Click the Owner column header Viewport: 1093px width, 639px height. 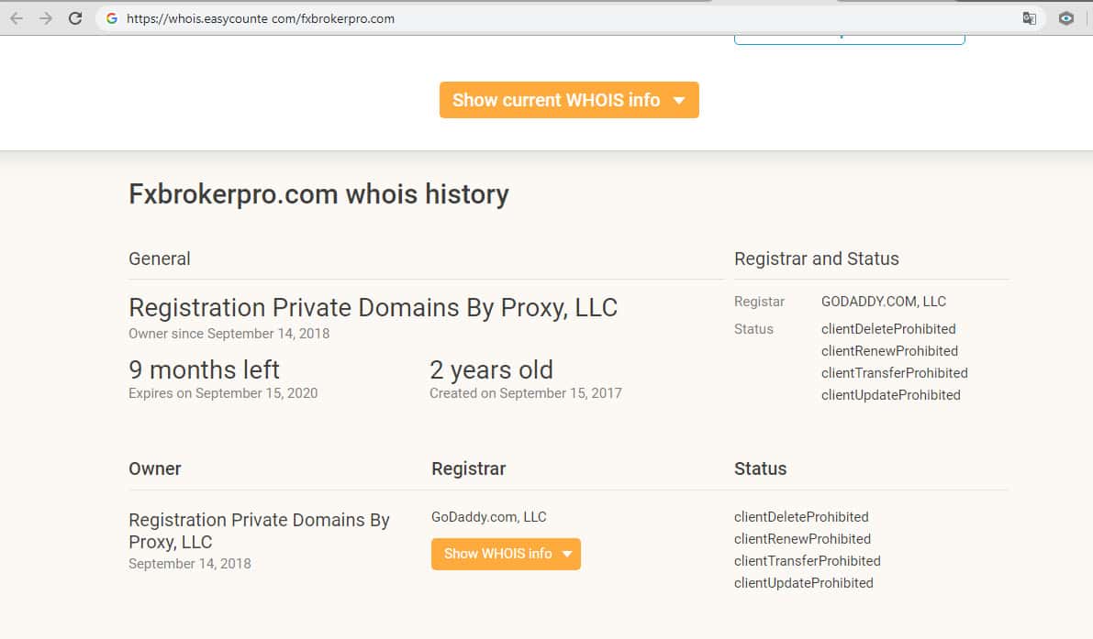[155, 468]
